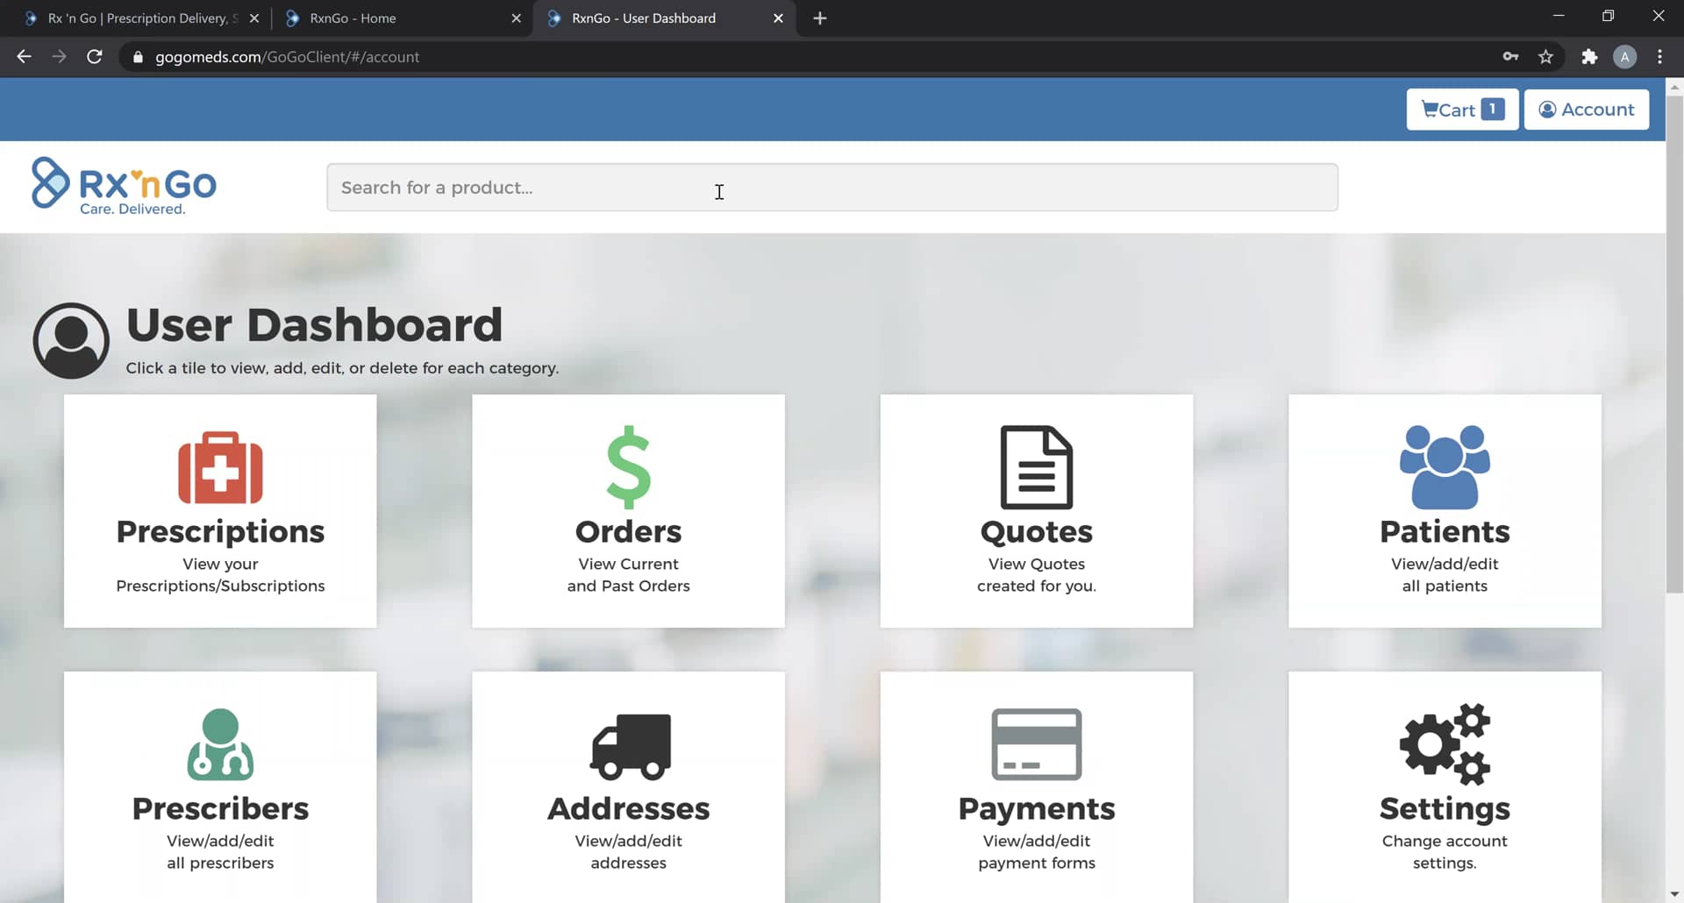Click the User Dashboard avatar icon
Viewport: 1684px width, 903px height.
71,341
